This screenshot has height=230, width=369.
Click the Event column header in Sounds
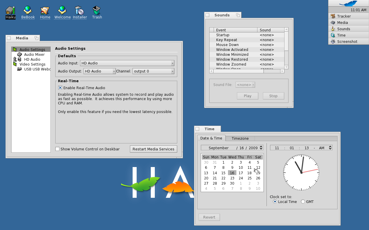pos(236,30)
